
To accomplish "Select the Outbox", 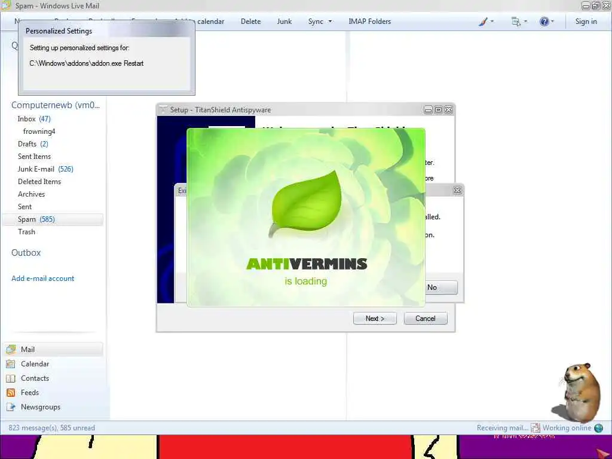I will [x=26, y=253].
